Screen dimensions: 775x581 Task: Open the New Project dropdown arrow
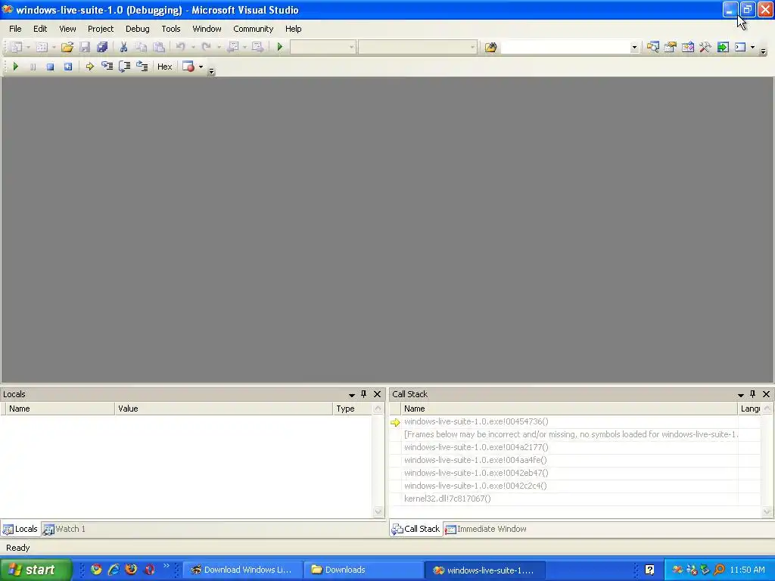[28, 47]
